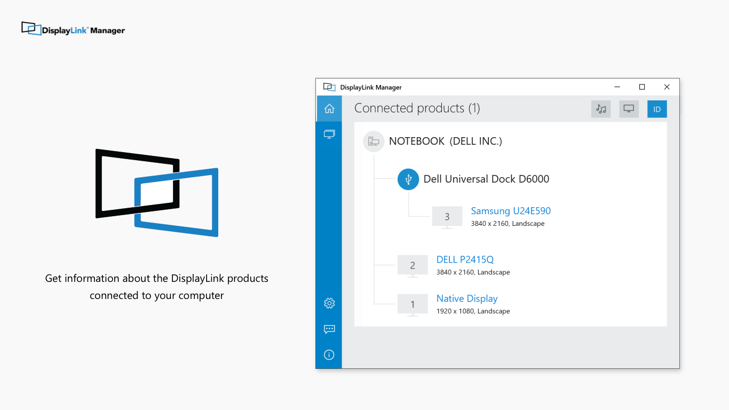Toggle display identification with the ID button
The width and height of the screenshot is (729, 410).
[x=657, y=109]
